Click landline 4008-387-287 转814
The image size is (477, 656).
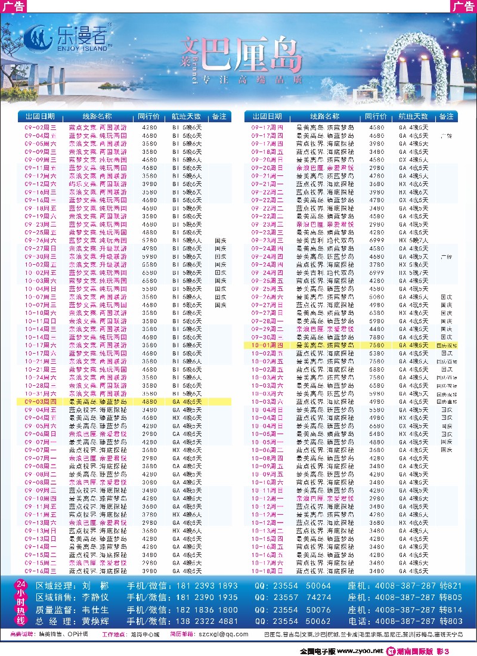(x=419, y=609)
